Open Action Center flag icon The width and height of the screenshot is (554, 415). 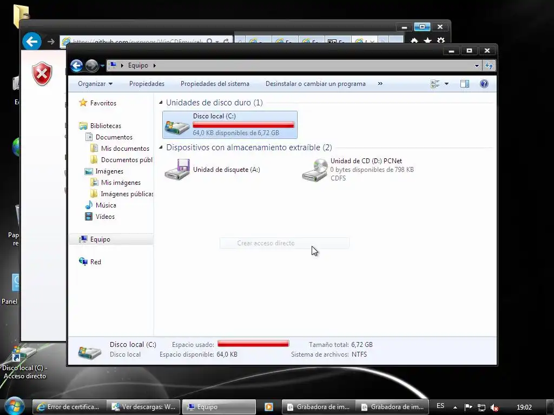pyautogui.click(x=468, y=407)
